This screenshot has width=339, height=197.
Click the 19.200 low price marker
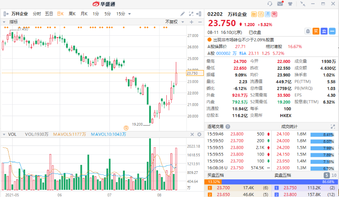point(137,124)
